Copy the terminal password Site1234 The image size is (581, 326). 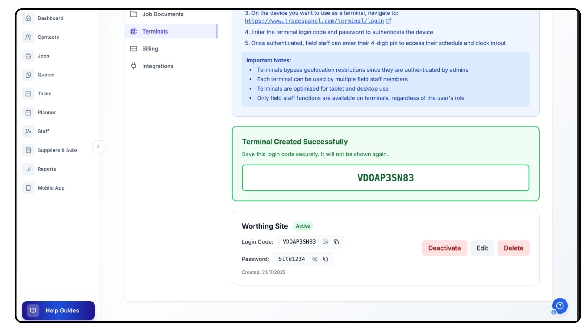pyautogui.click(x=326, y=259)
